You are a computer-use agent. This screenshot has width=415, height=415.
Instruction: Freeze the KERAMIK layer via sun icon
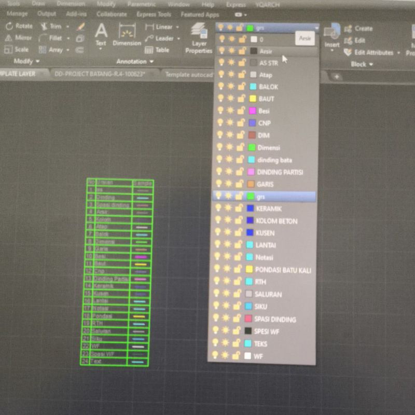tap(231, 209)
